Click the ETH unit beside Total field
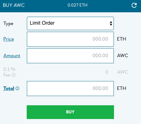The image size is (141, 124). click(x=122, y=88)
